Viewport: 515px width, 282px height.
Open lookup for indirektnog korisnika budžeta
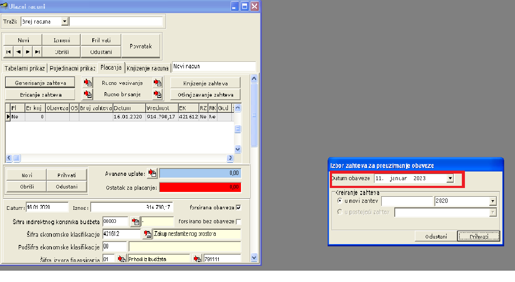[136, 222]
